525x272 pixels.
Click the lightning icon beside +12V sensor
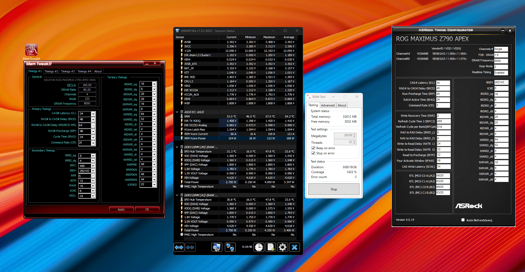click(x=182, y=51)
